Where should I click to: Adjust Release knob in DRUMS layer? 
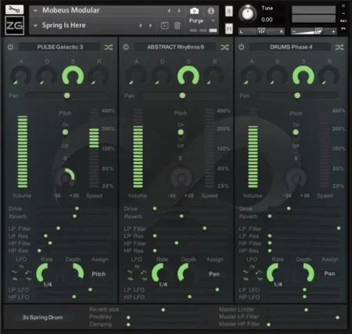coord(329,76)
